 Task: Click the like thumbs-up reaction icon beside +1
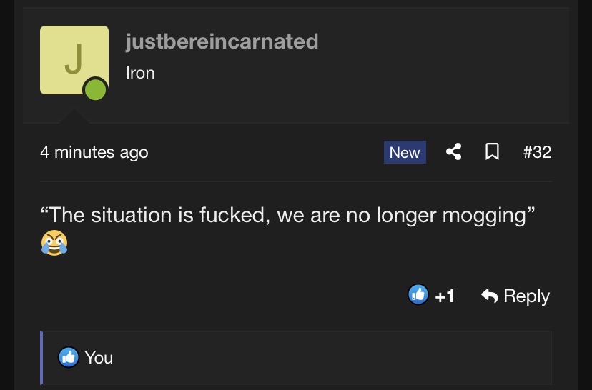[418, 294]
